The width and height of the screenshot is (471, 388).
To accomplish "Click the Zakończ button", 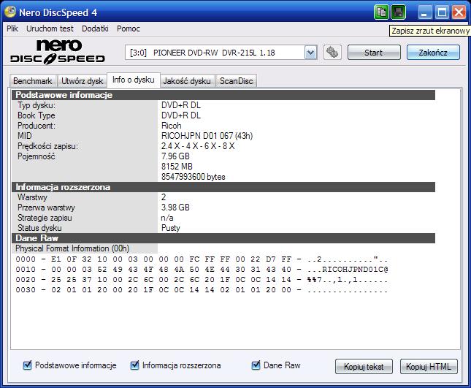I will pyautogui.click(x=433, y=53).
